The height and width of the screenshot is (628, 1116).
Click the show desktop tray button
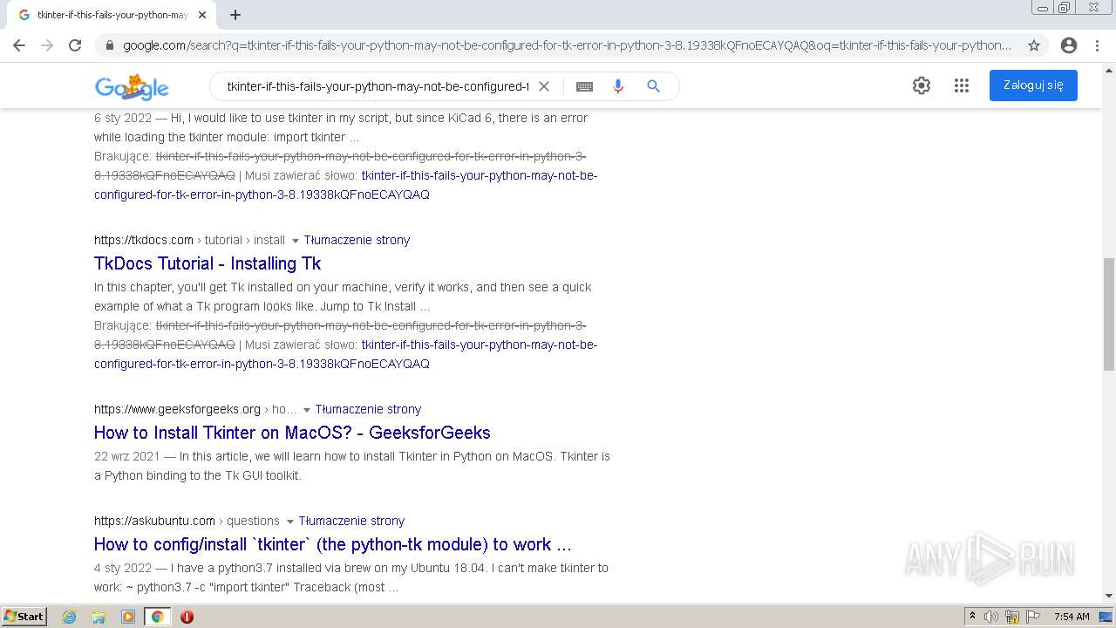[1106, 617]
